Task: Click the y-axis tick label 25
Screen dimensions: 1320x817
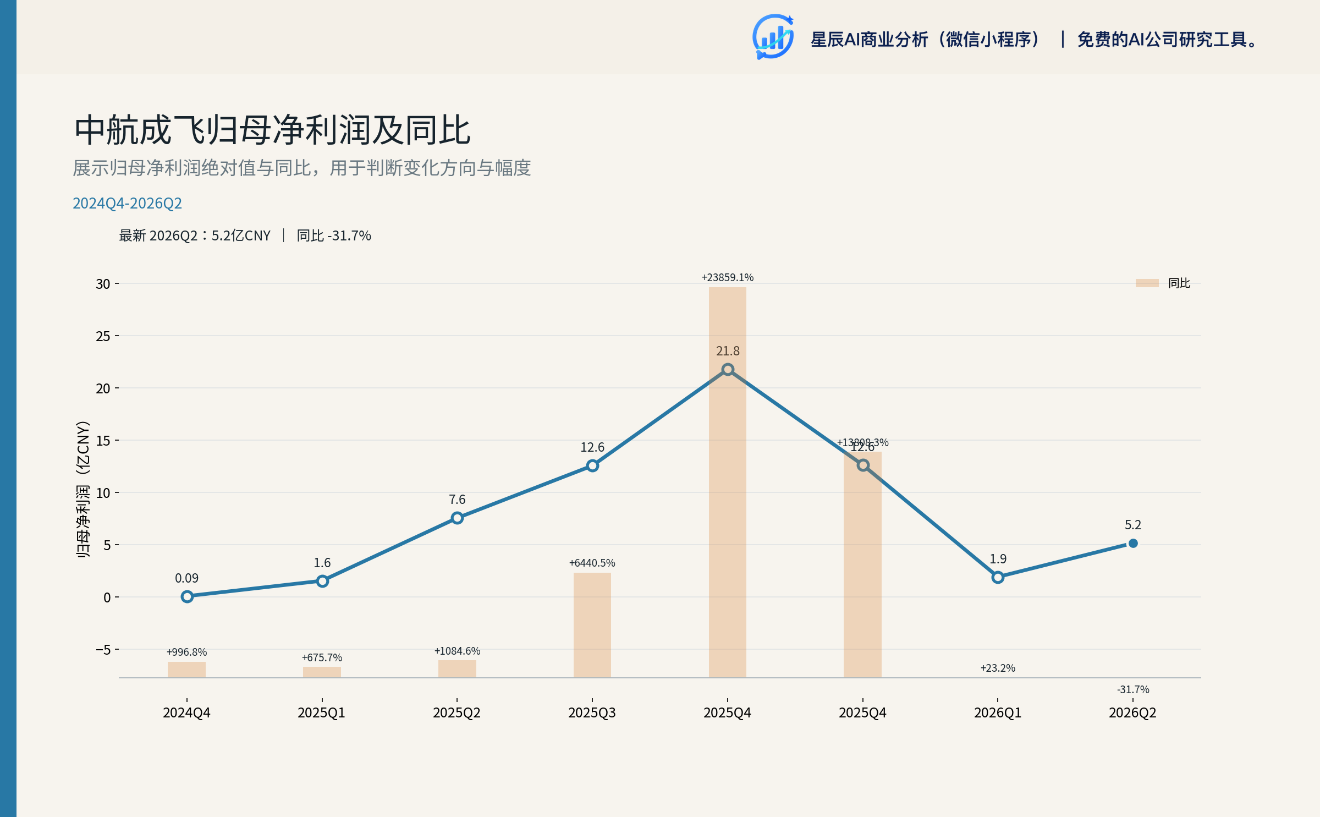Action: pos(103,336)
